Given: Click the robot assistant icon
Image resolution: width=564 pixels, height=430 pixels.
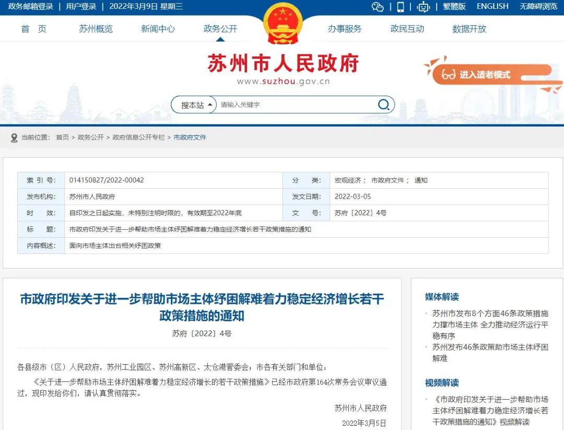Looking at the screenshot, I should 424,7.
